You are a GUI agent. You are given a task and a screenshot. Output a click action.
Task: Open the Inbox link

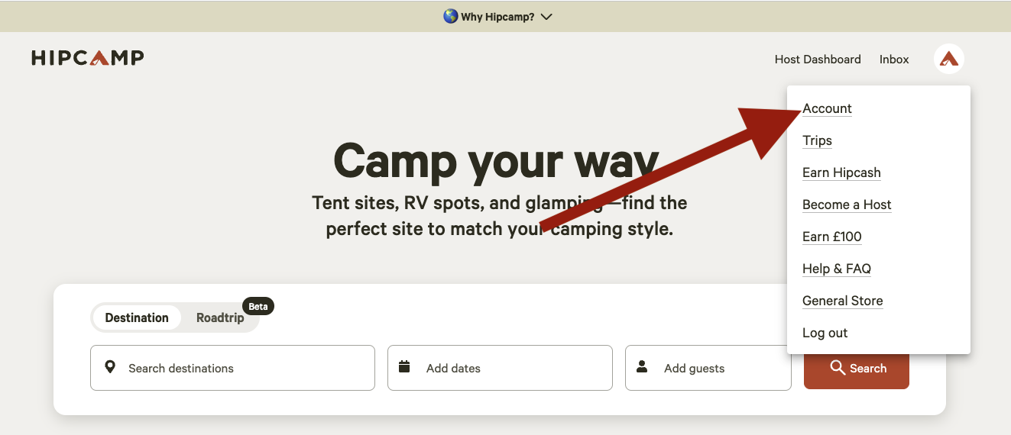[894, 59]
